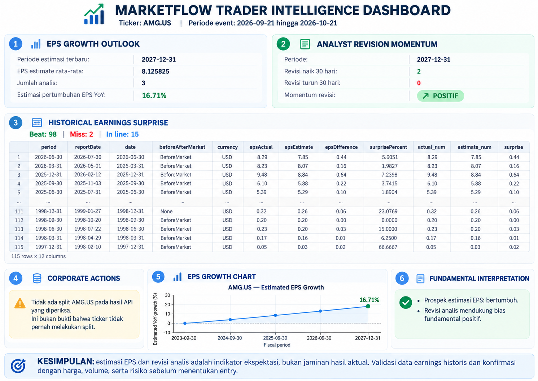
Task: Click the red Revisi turun 30 hari value
Action: click(419, 83)
